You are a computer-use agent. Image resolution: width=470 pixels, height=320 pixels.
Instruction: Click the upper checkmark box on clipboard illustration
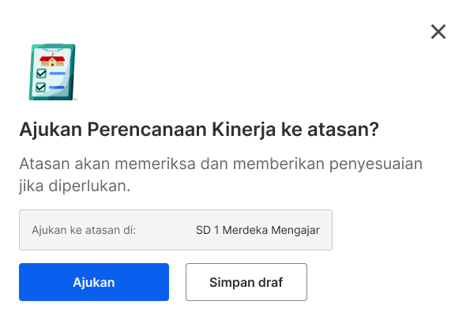[x=41, y=73]
